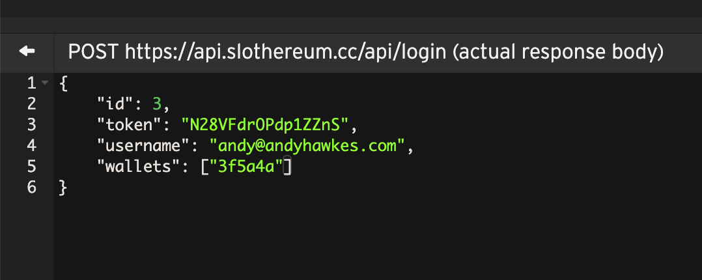Collapse the JSON fold arrow on line 1
This screenshot has width=702, height=280.
44,83
